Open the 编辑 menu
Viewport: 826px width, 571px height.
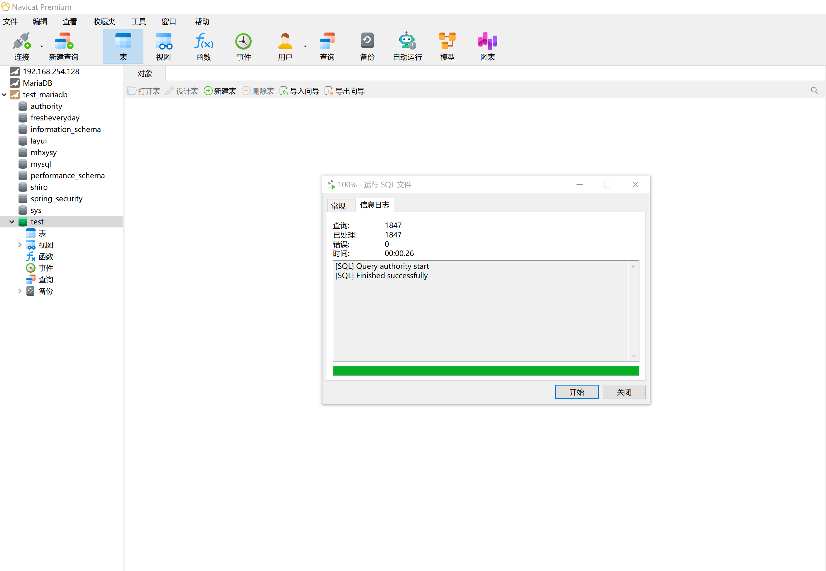(40, 22)
